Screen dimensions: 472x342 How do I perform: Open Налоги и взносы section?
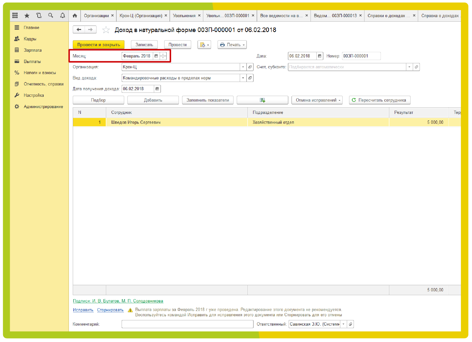point(40,73)
